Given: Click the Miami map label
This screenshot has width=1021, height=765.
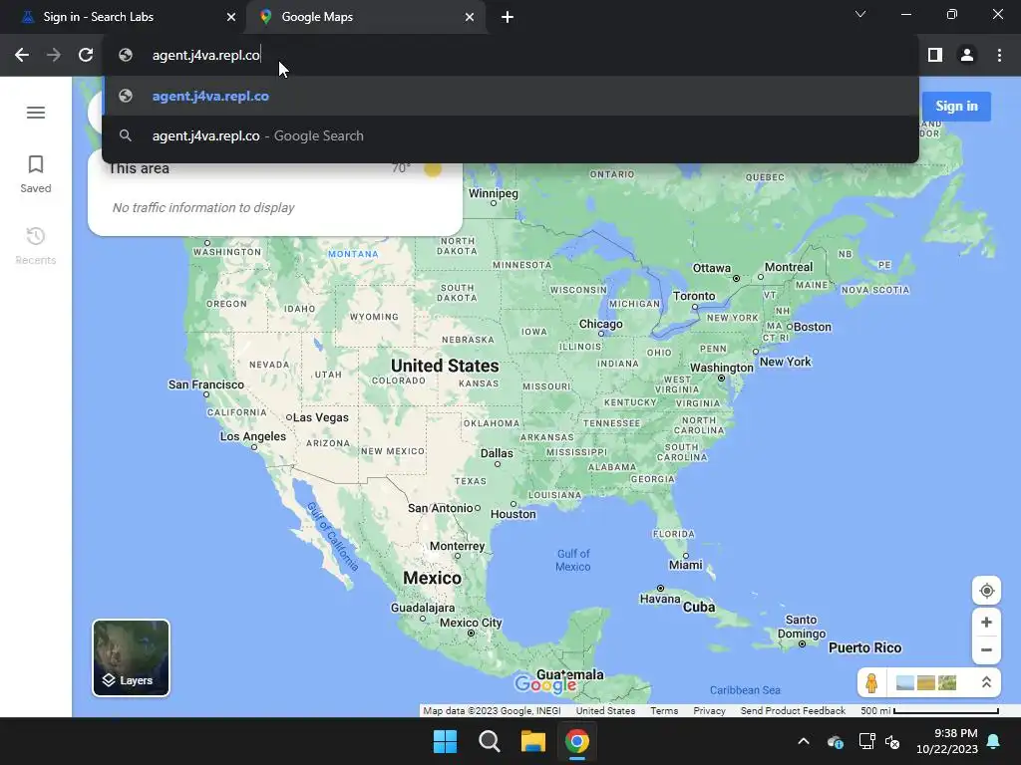Looking at the screenshot, I should coord(686,565).
